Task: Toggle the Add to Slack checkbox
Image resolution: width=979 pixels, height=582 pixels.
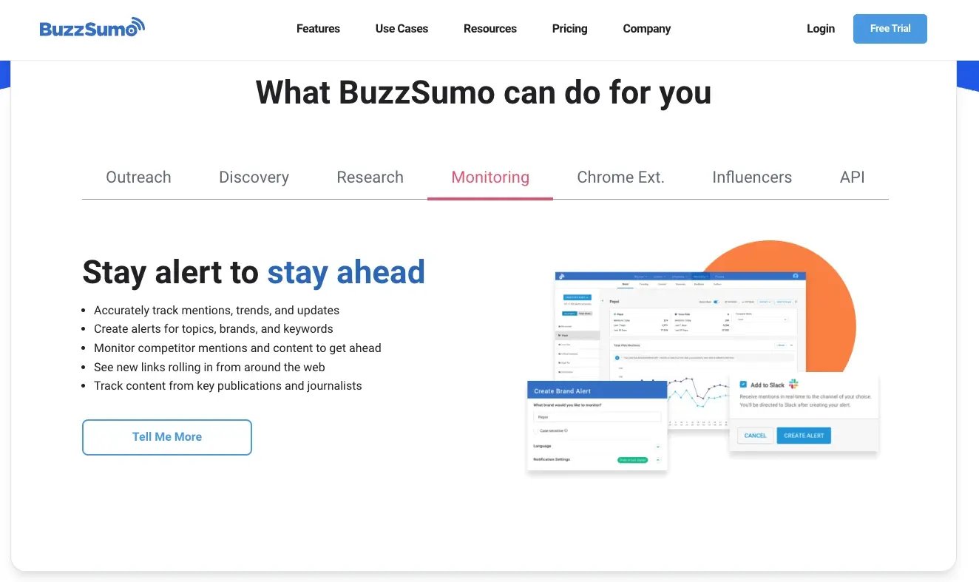Action: click(x=743, y=384)
